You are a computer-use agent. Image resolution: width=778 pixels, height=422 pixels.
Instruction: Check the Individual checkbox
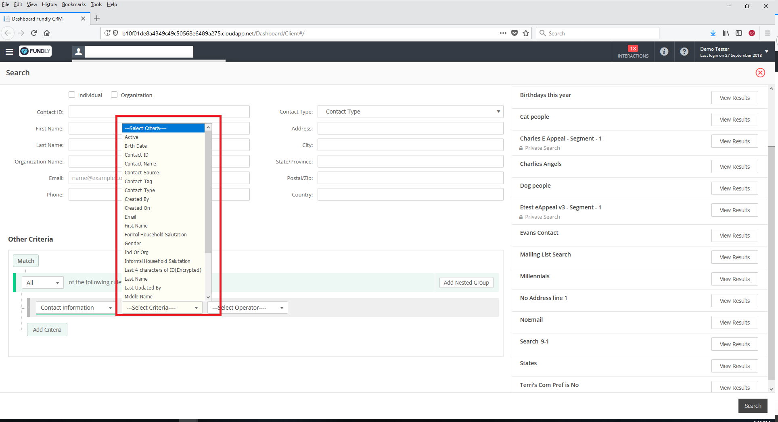click(72, 95)
